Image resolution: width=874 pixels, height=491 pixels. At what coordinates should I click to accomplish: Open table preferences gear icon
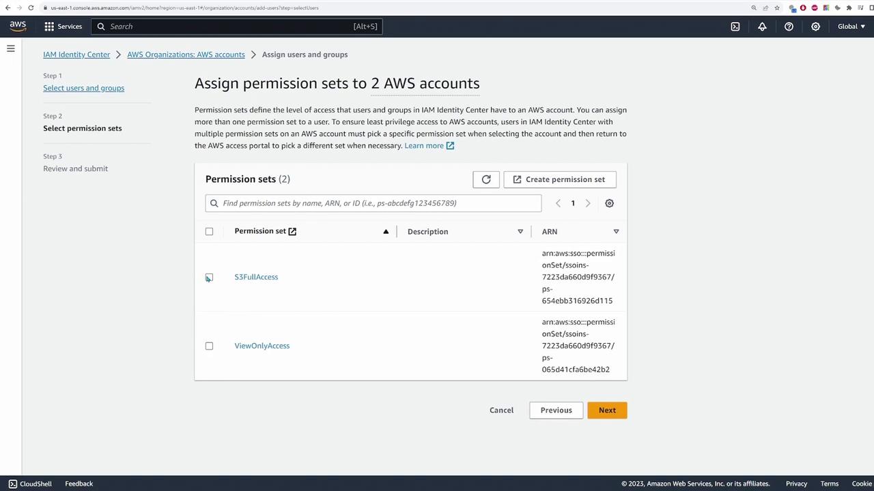tap(609, 203)
